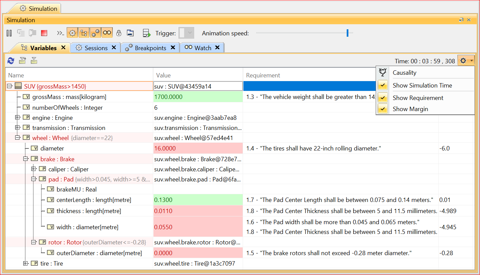Stop simulation with red square button
480x275 pixels.
coord(44,33)
